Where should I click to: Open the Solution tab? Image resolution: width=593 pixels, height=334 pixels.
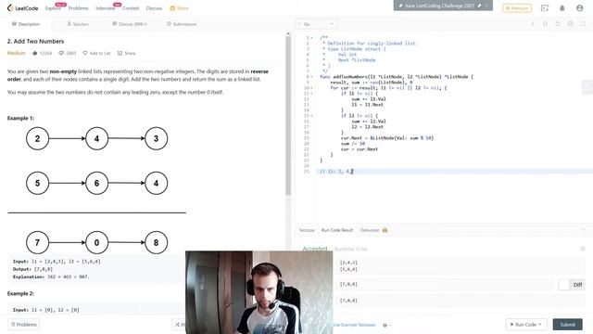tap(78, 24)
